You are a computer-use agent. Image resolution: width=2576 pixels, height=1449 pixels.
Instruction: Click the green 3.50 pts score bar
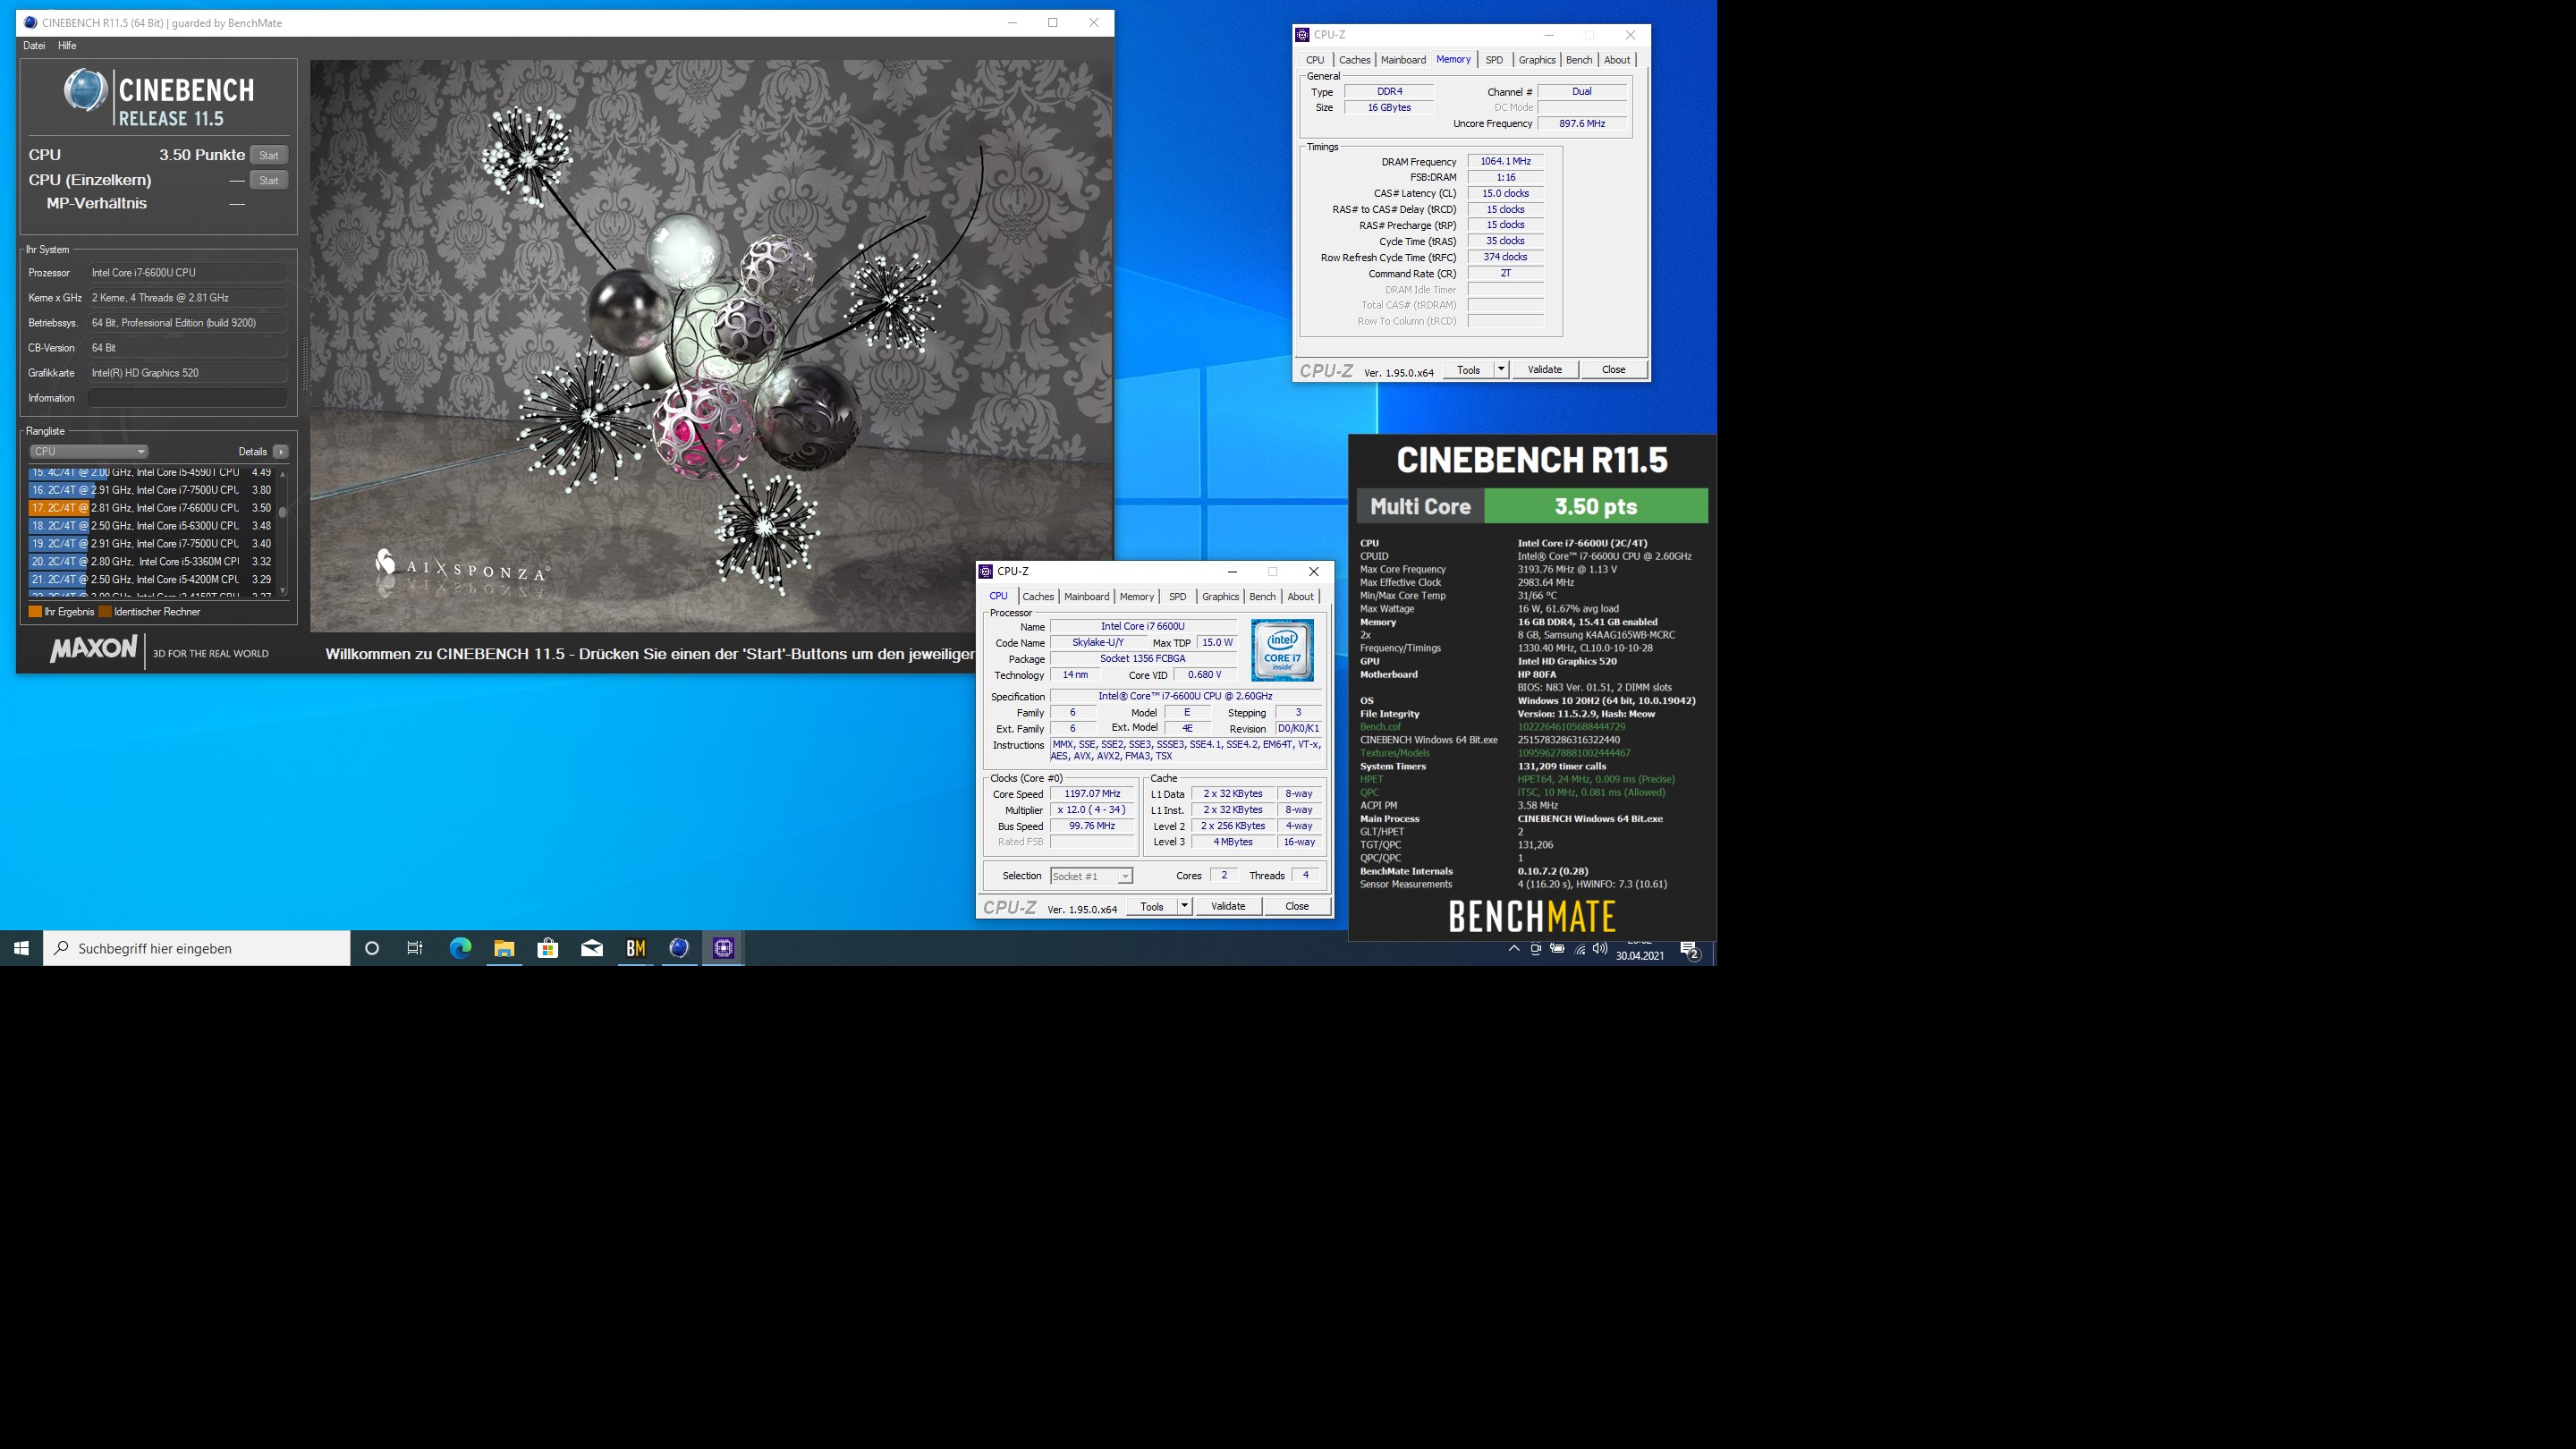(1596, 506)
